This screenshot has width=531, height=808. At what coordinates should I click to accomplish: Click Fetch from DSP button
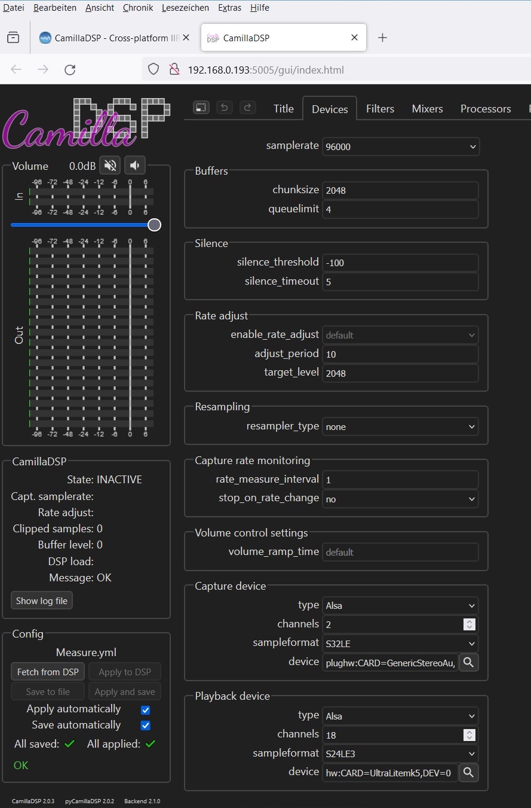48,672
